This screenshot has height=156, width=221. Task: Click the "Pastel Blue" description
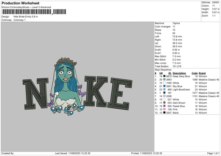[179, 106]
